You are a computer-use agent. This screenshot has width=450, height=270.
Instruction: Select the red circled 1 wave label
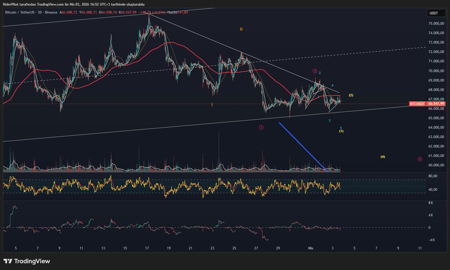coord(261,127)
